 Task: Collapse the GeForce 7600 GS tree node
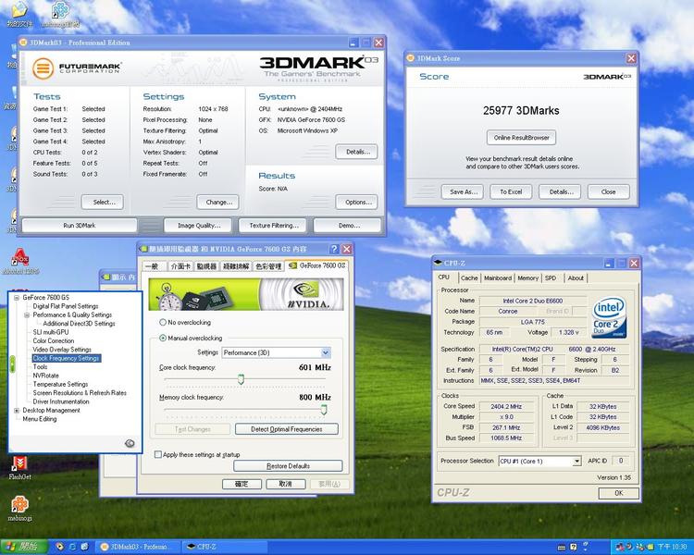(x=17, y=298)
